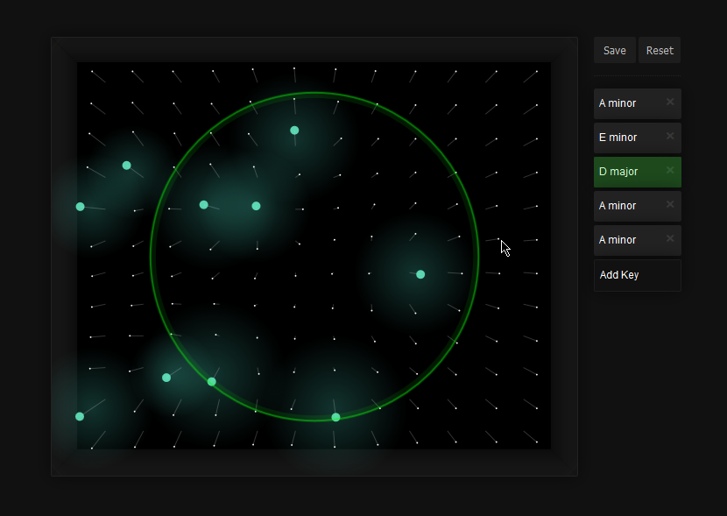Viewport: 727px width, 516px height.
Task: Click the green node on the circle's bottom edge
Action: (x=335, y=417)
